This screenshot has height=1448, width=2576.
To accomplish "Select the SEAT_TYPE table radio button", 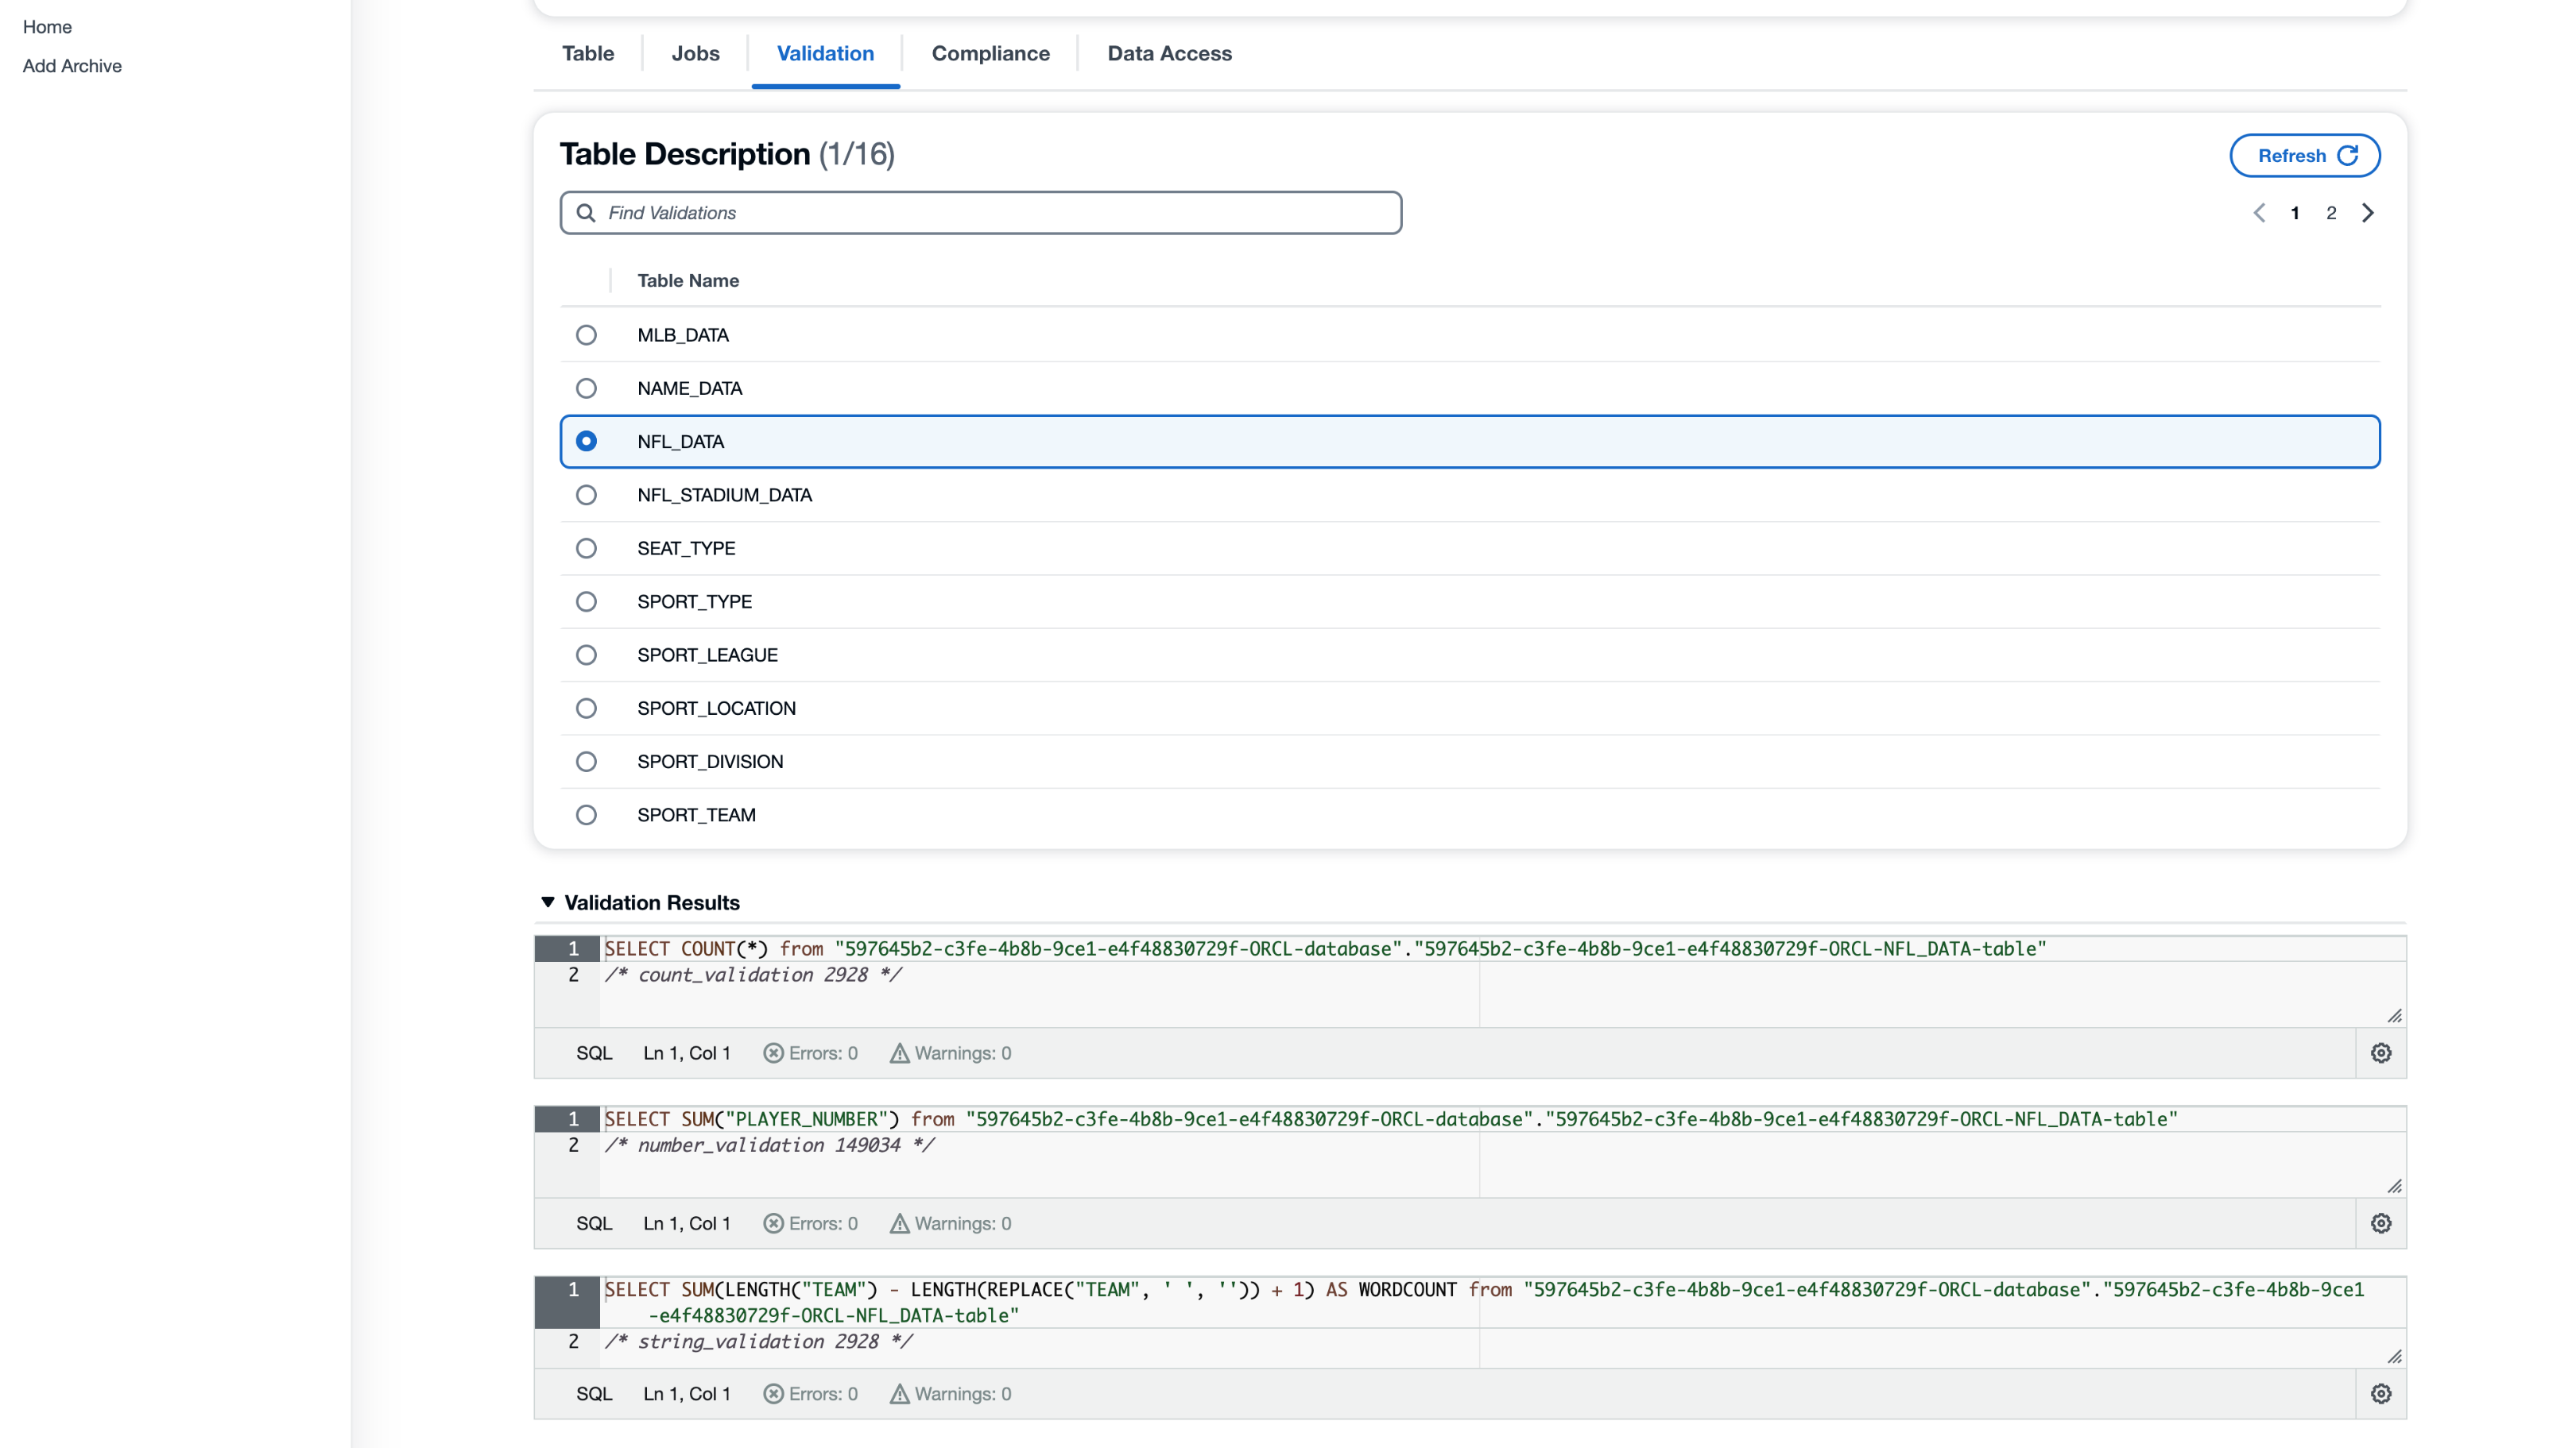I will 586,549.
